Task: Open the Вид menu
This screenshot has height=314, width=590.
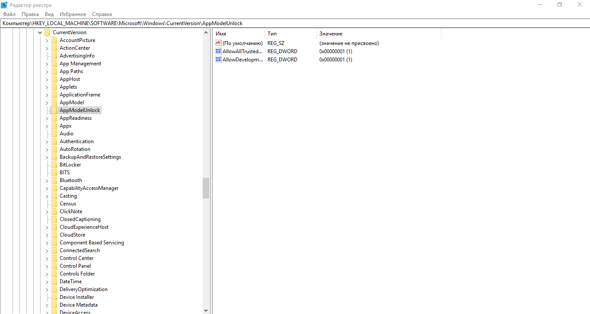Action: 49,14
